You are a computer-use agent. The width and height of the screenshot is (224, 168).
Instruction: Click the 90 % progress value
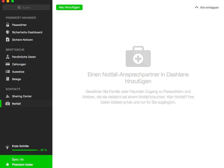coord(44,150)
